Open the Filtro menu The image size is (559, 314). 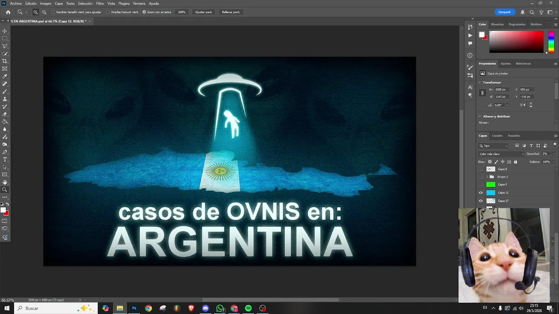(100, 3)
